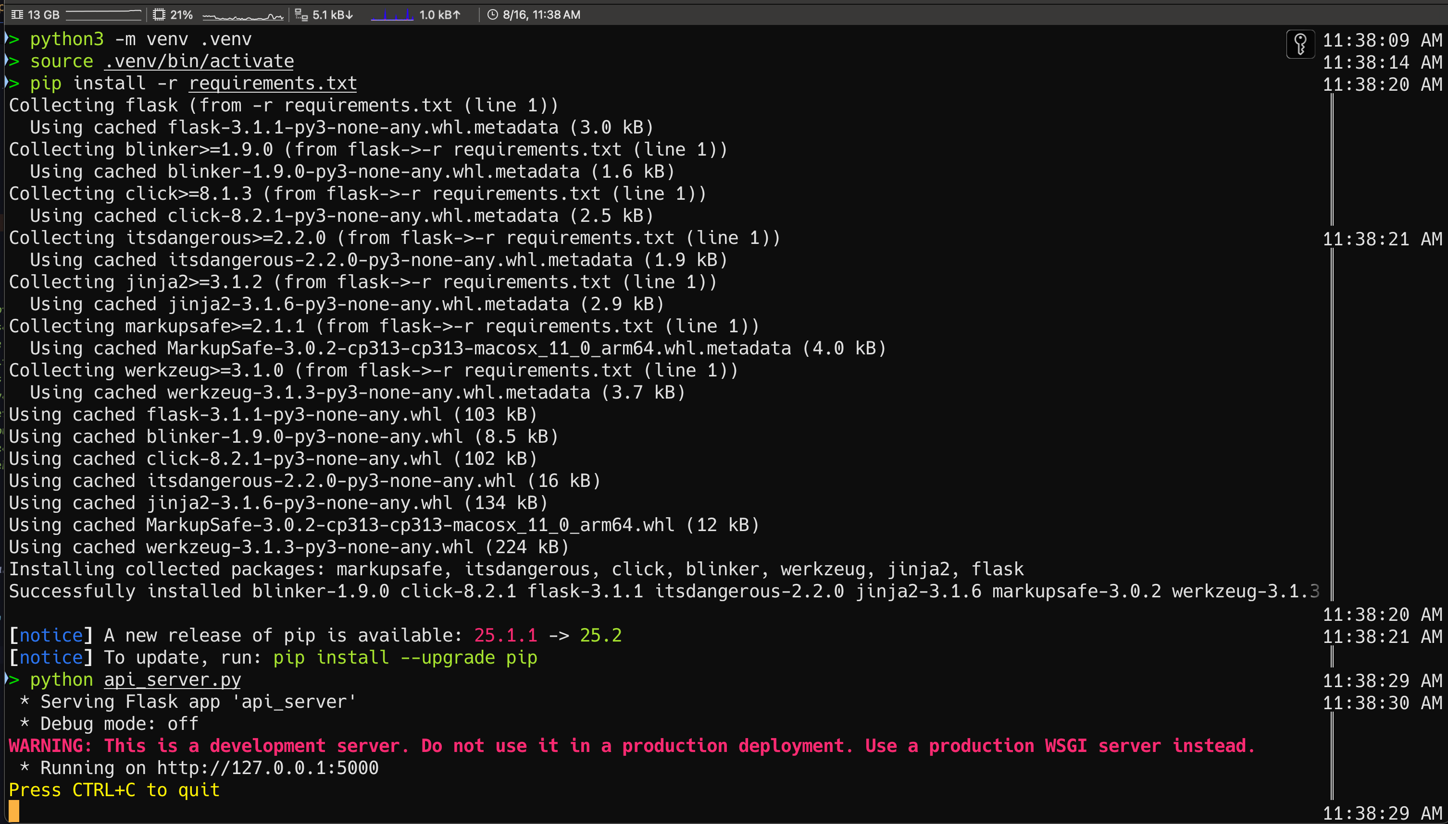Viewport: 1448px width, 824px height.
Task: Click the green source command word
Action: click(x=62, y=61)
